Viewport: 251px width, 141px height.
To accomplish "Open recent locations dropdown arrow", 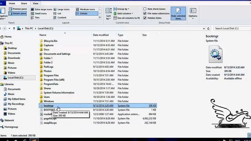I will click(x=9, y=29).
